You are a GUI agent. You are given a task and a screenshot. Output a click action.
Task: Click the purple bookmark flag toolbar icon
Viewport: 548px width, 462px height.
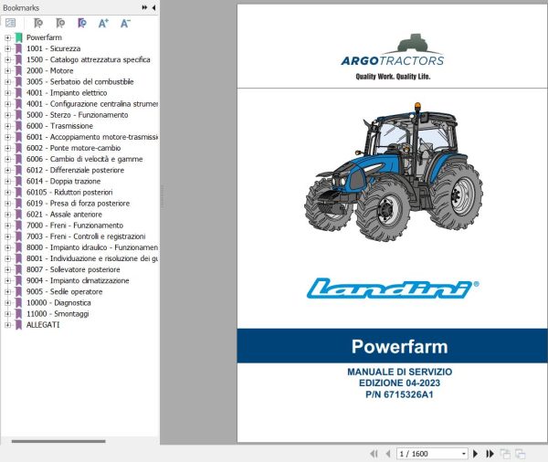pos(82,23)
